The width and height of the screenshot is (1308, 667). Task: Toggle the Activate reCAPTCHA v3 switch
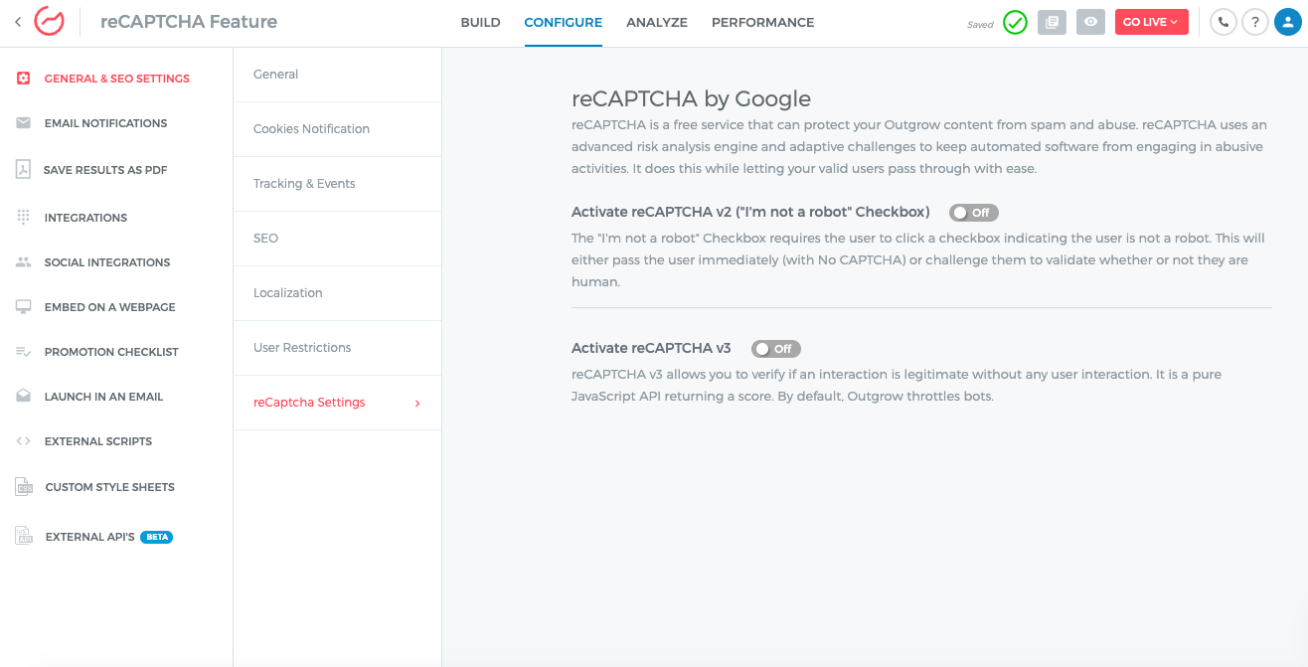(x=775, y=349)
